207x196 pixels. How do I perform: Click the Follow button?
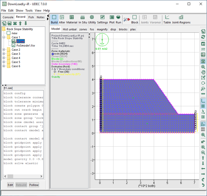[34, 185]
